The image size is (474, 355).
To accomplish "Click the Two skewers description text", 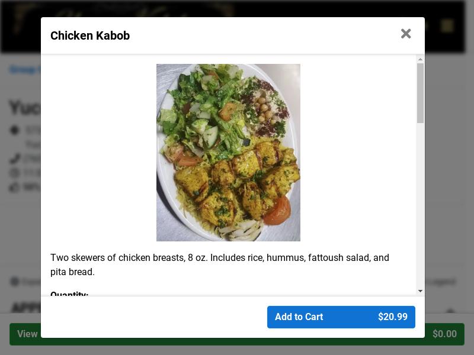I will (220, 264).
